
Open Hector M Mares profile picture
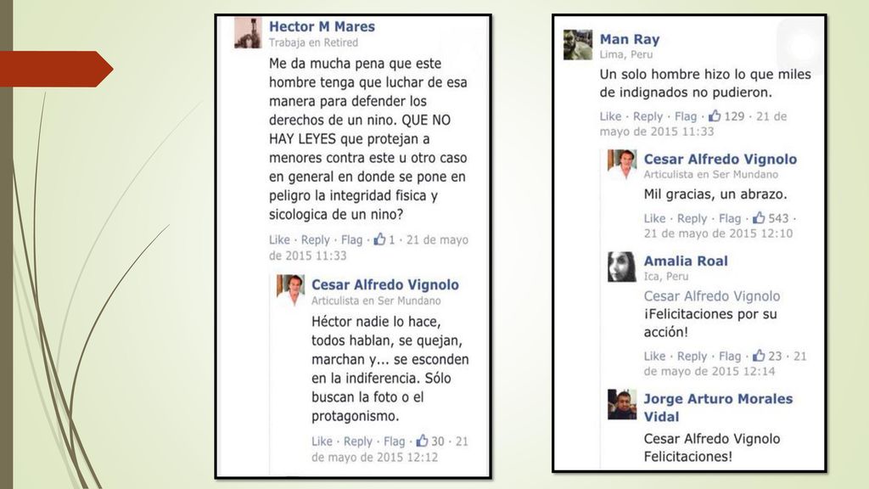[x=248, y=33]
